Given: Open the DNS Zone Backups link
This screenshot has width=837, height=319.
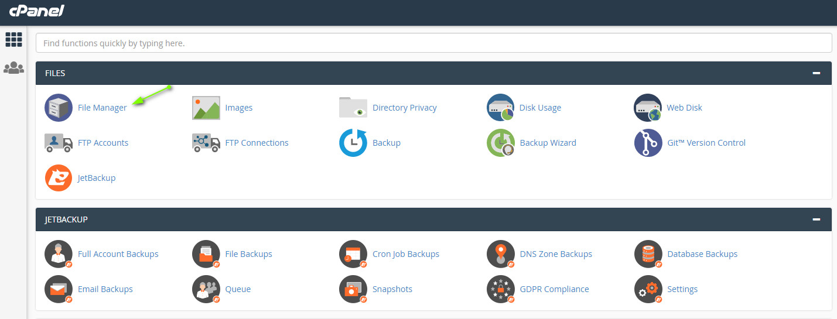Looking at the screenshot, I should (x=556, y=254).
